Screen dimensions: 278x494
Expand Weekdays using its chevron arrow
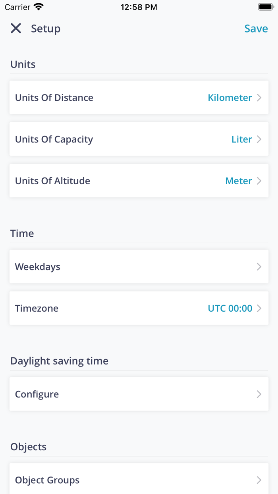pyautogui.click(x=259, y=266)
